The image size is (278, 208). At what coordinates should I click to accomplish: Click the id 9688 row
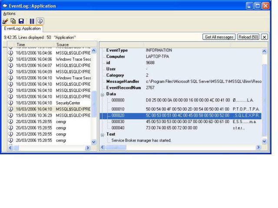181,62
